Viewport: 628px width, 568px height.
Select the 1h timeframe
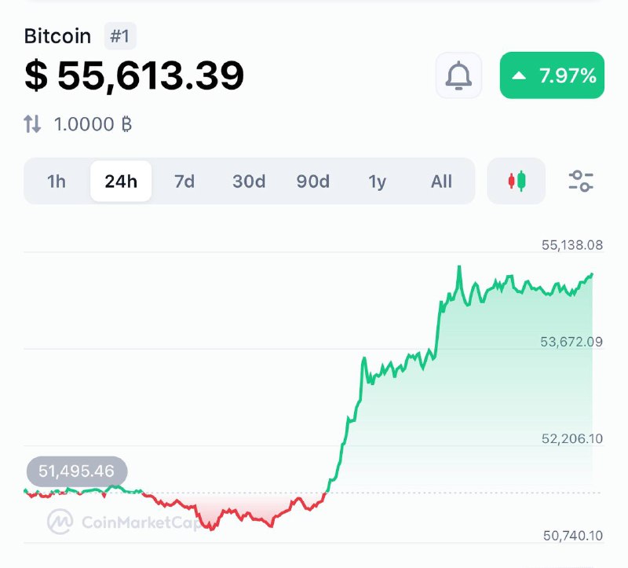click(x=57, y=181)
